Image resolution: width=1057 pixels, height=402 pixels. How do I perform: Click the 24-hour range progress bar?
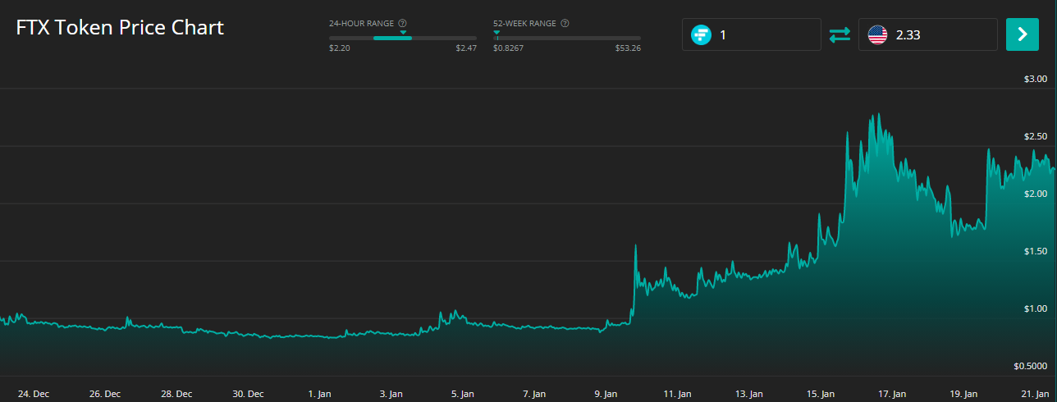coord(402,39)
